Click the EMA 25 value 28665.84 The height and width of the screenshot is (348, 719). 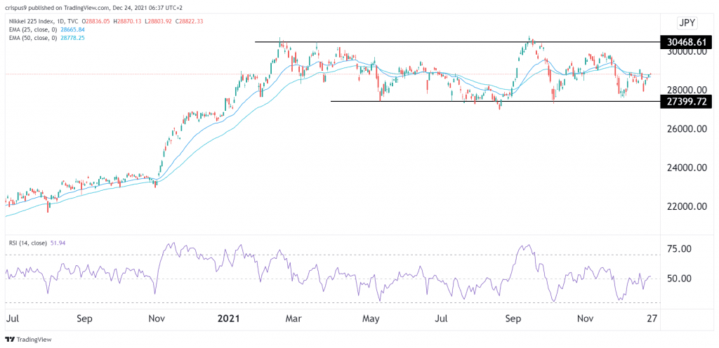pyautogui.click(x=73, y=29)
